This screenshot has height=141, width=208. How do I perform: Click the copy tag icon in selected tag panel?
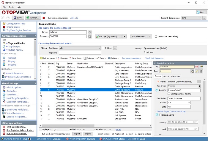[192, 71]
